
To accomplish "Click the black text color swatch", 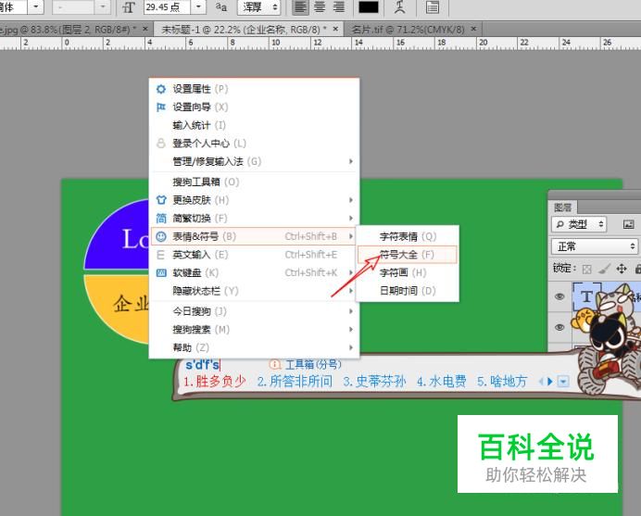I will tap(369, 7).
